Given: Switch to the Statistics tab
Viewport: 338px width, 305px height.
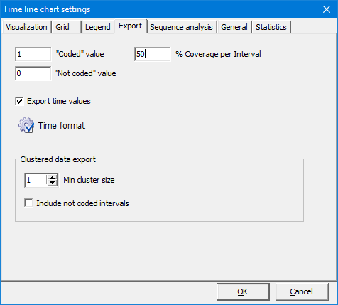Looking at the screenshot, I should [x=271, y=27].
